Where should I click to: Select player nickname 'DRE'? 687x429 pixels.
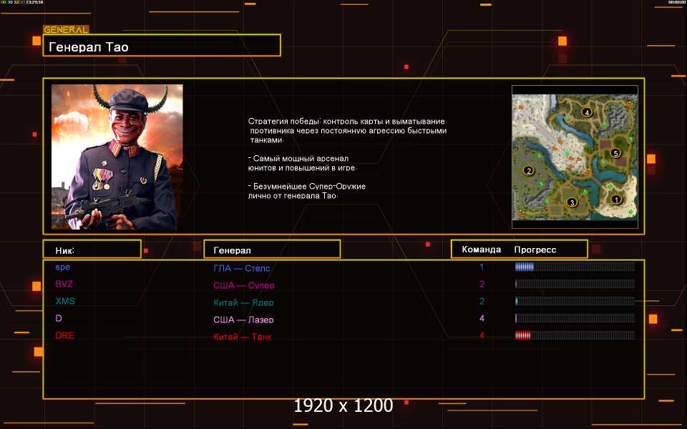pyautogui.click(x=64, y=335)
